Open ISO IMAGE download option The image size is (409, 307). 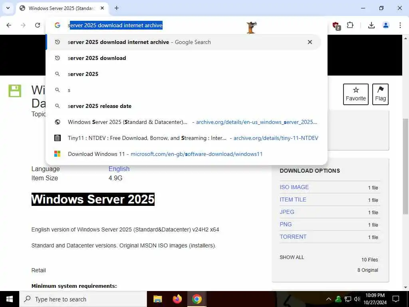click(x=294, y=187)
